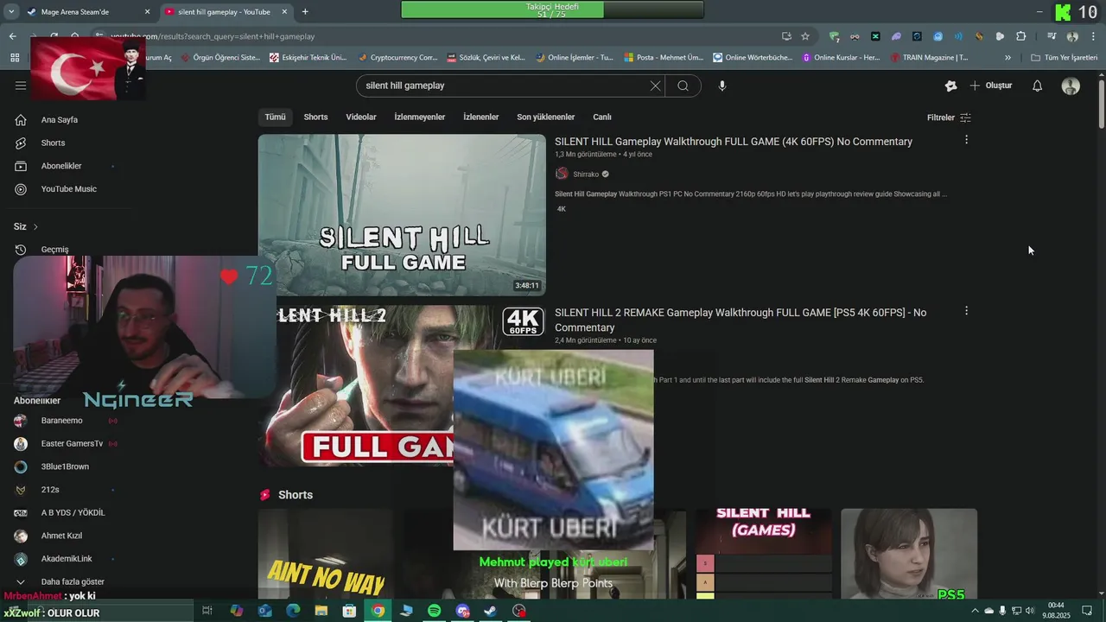Select the İzlenmeyenler filter chip
This screenshot has height=622, width=1106.
[420, 117]
